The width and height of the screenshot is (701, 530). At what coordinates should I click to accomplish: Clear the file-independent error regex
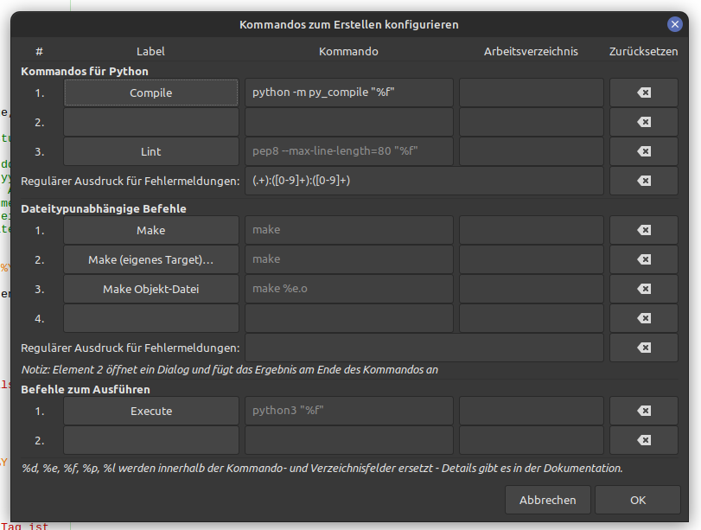point(643,348)
